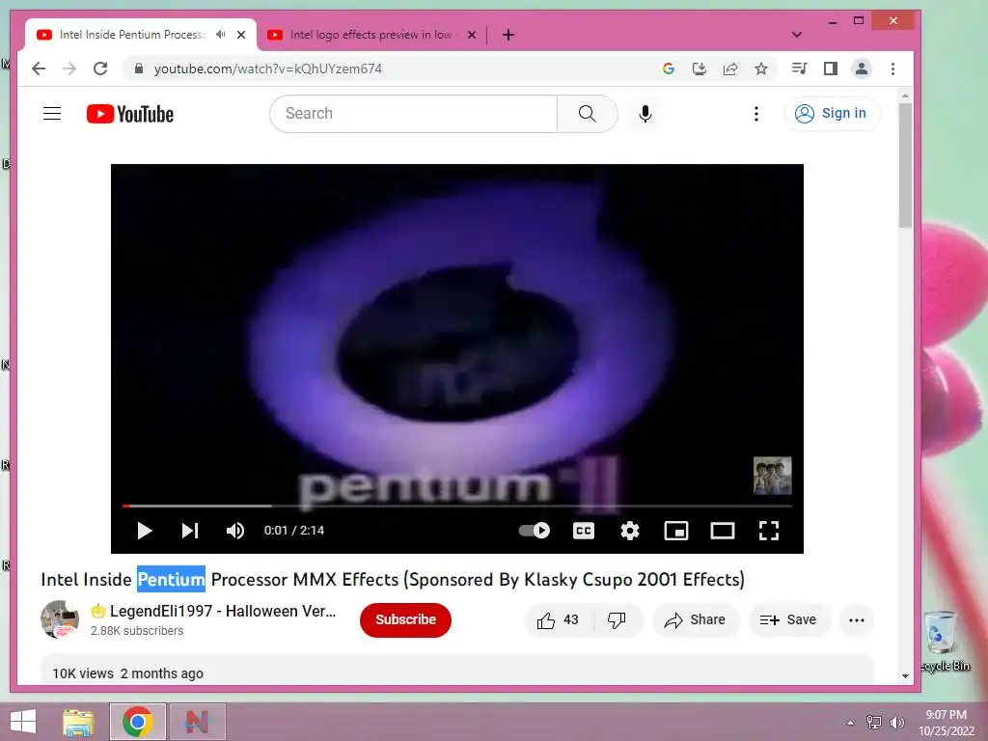Viewport: 988px width, 741px height.
Task: Search with your voice microphone
Action: (x=645, y=114)
